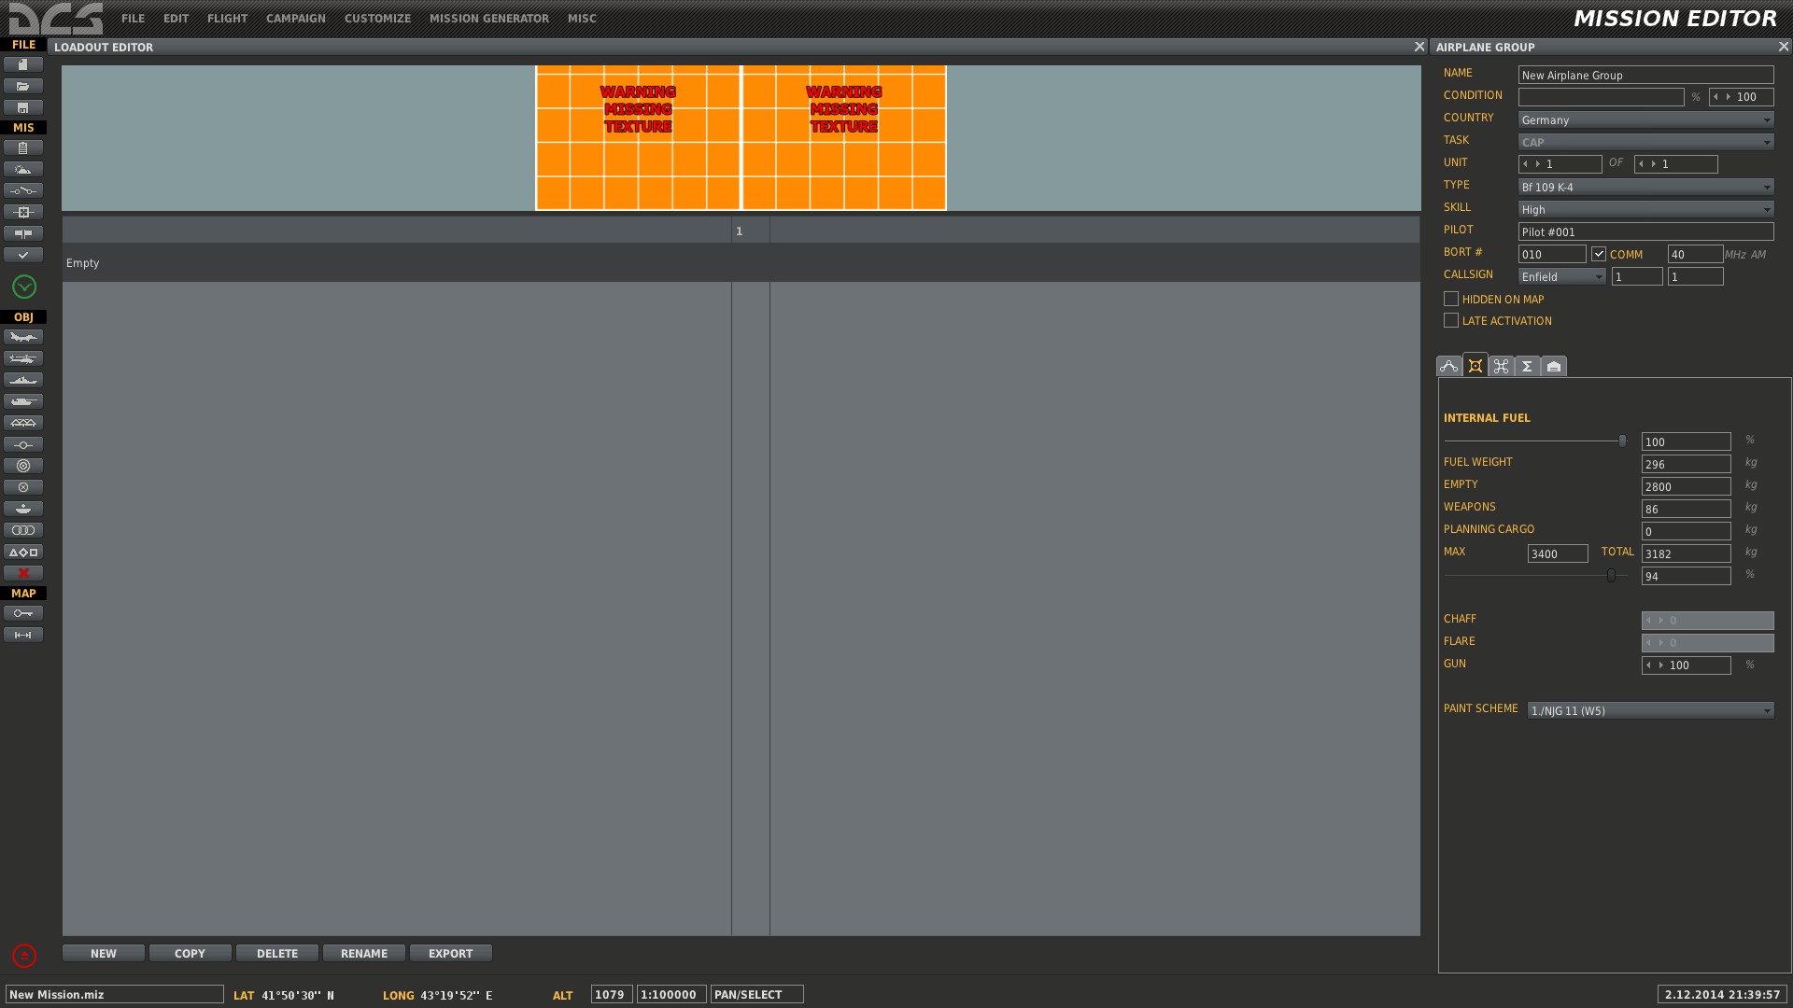Click the navigation point line-circle icon
The height and width of the screenshot is (1008, 1793).
[x=23, y=444]
